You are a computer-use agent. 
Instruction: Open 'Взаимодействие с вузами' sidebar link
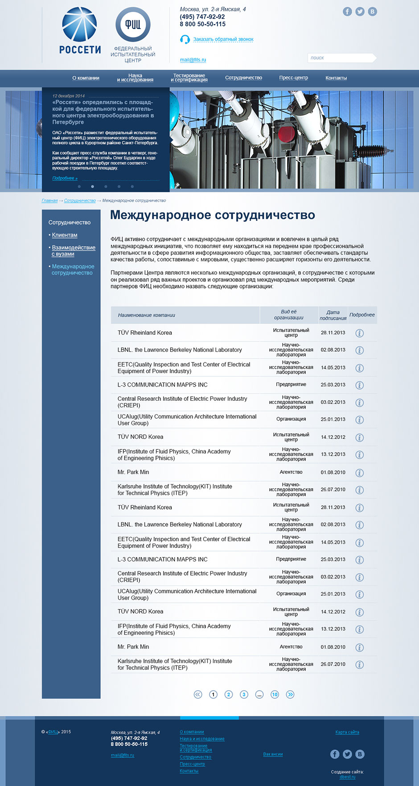click(x=73, y=251)
